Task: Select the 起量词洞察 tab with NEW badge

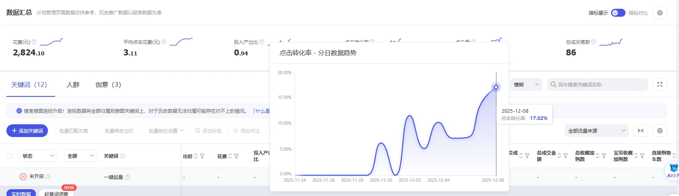Action: pos(56,193)
